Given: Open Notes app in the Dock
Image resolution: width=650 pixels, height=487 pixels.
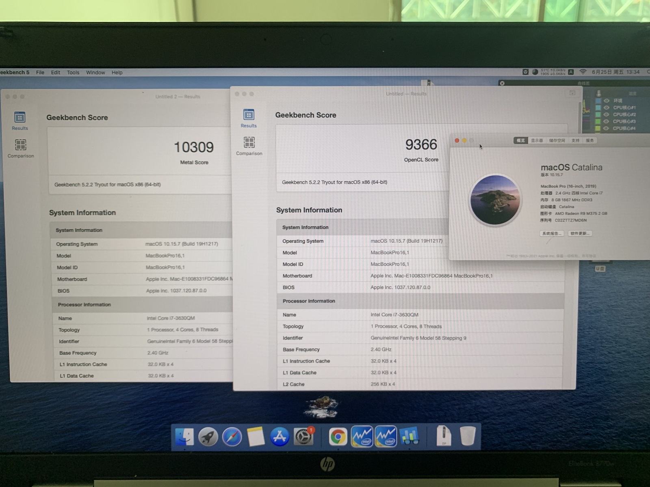Looking at the screenshot, I should point(256,437).
